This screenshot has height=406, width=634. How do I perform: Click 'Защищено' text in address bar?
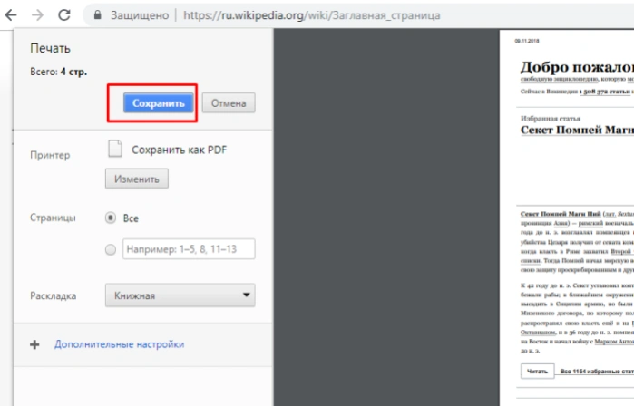[x=140, y=15]
